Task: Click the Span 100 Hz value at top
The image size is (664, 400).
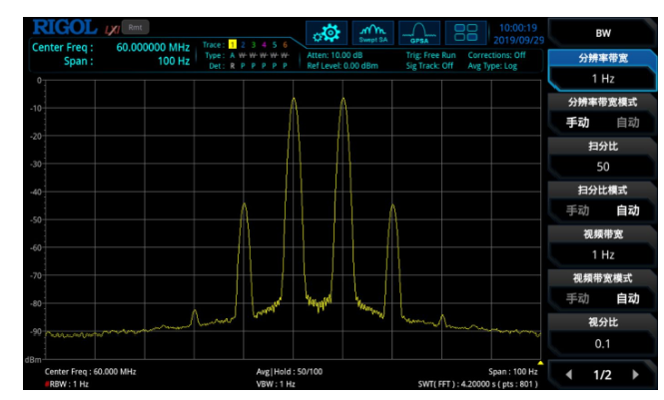Action: tap(173, 61)
